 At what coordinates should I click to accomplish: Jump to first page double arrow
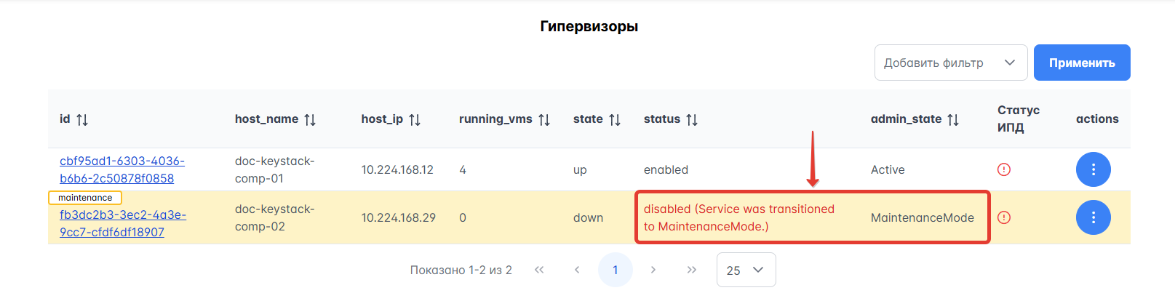point(539,270)
